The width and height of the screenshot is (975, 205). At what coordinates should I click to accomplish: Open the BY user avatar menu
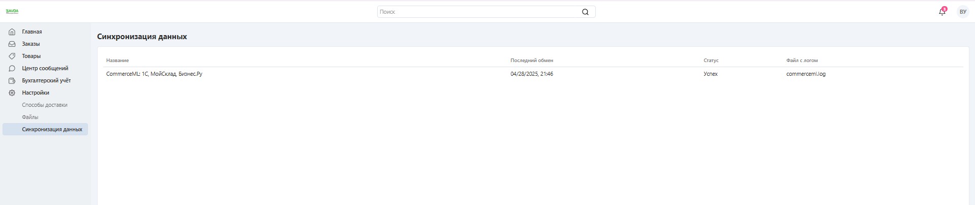coord(963,12)
